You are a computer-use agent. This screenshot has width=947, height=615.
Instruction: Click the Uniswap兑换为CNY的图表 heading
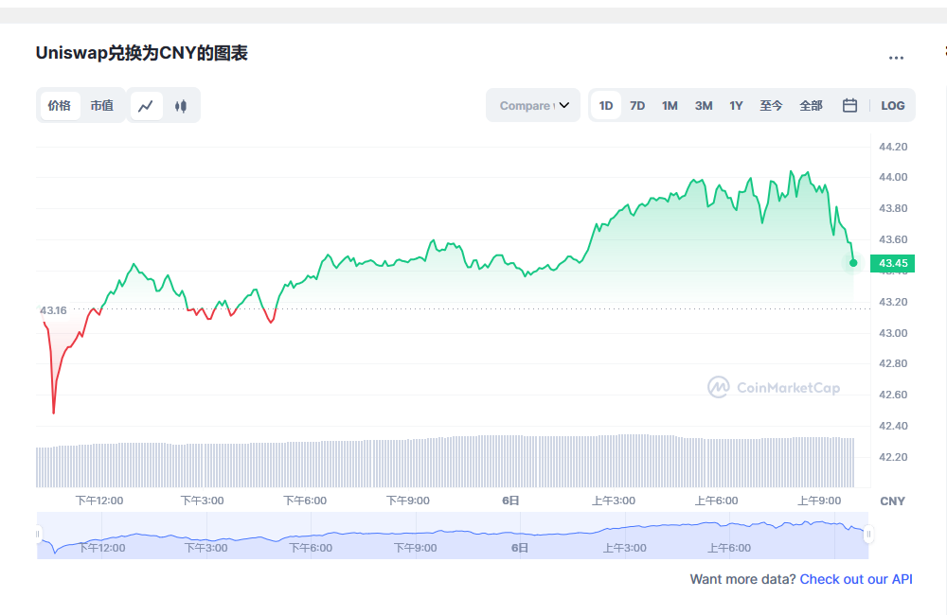point(142,53)
